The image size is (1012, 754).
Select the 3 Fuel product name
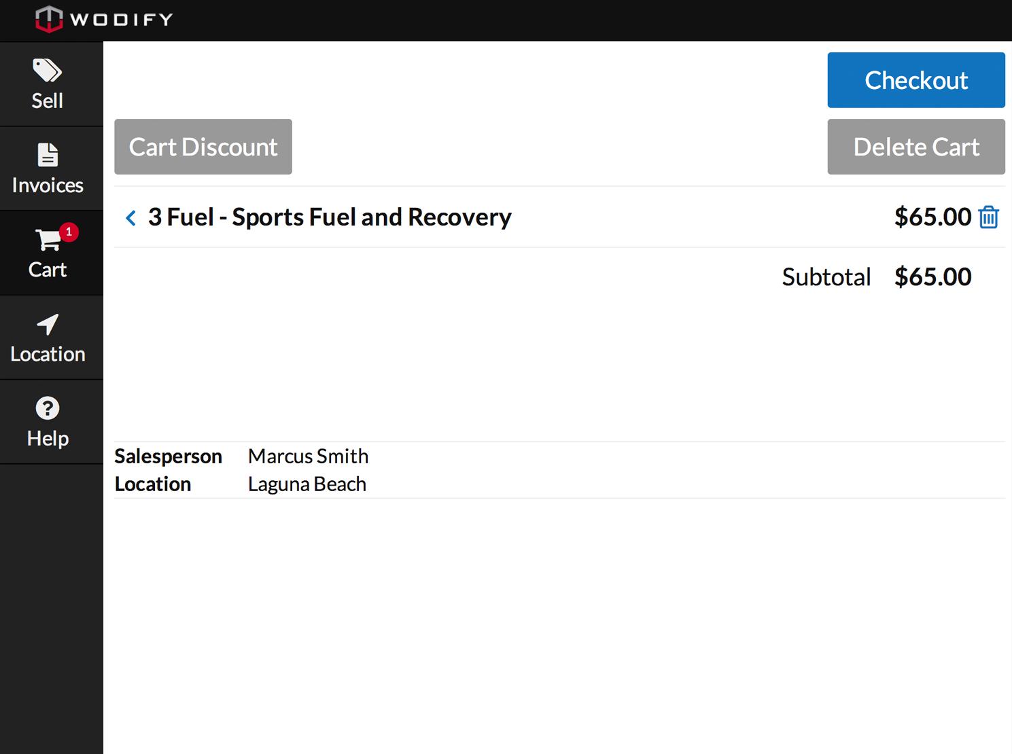pyautogui.click(x=330, y=217)
